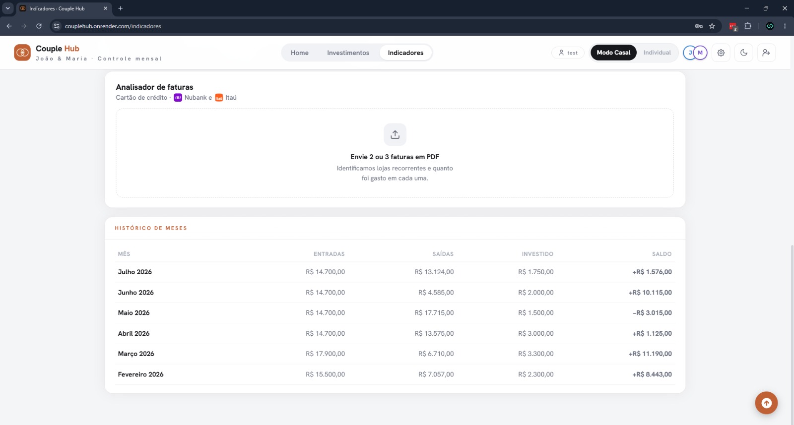794x425 pixels.
Task: Click the 'R$ 15.500,00' entradas value
Action: tap(326, 374)
